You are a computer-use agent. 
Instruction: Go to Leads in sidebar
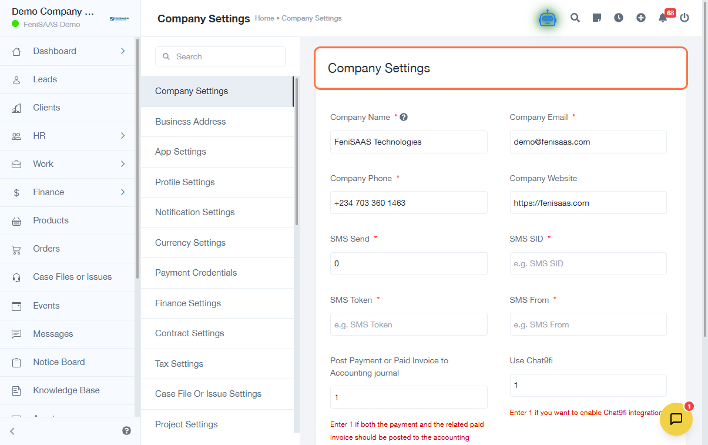pyautogui.click(x=45, y=79)
